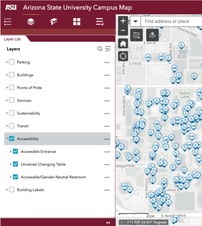Click the ASU logo

[11, 7]
